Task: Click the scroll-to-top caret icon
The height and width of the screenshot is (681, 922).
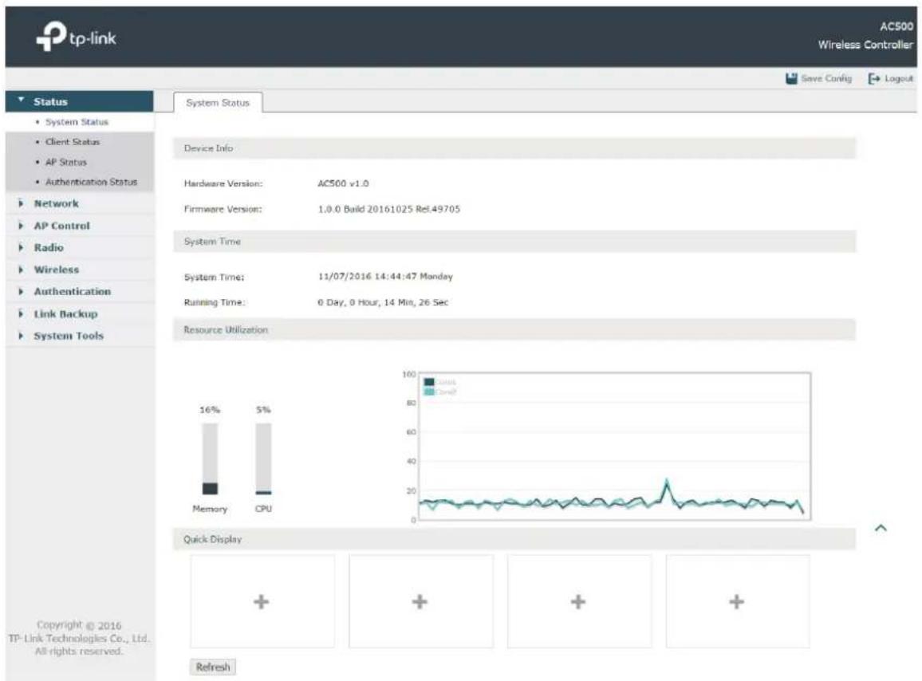Action: (881, 528)
